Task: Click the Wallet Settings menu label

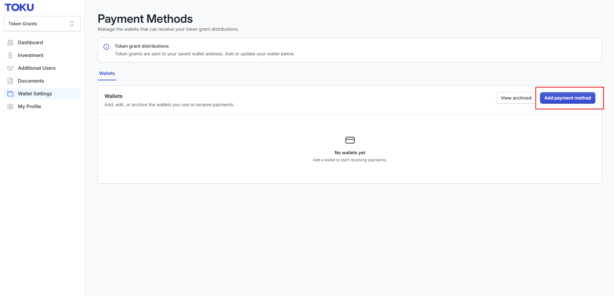Action: (35, 94)
